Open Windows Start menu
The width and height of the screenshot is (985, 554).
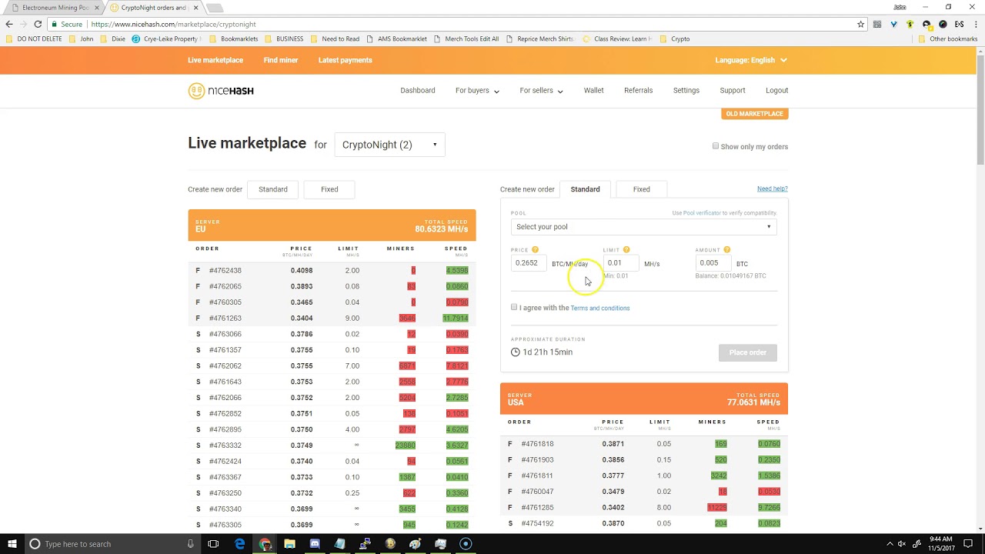pos(12,544)
